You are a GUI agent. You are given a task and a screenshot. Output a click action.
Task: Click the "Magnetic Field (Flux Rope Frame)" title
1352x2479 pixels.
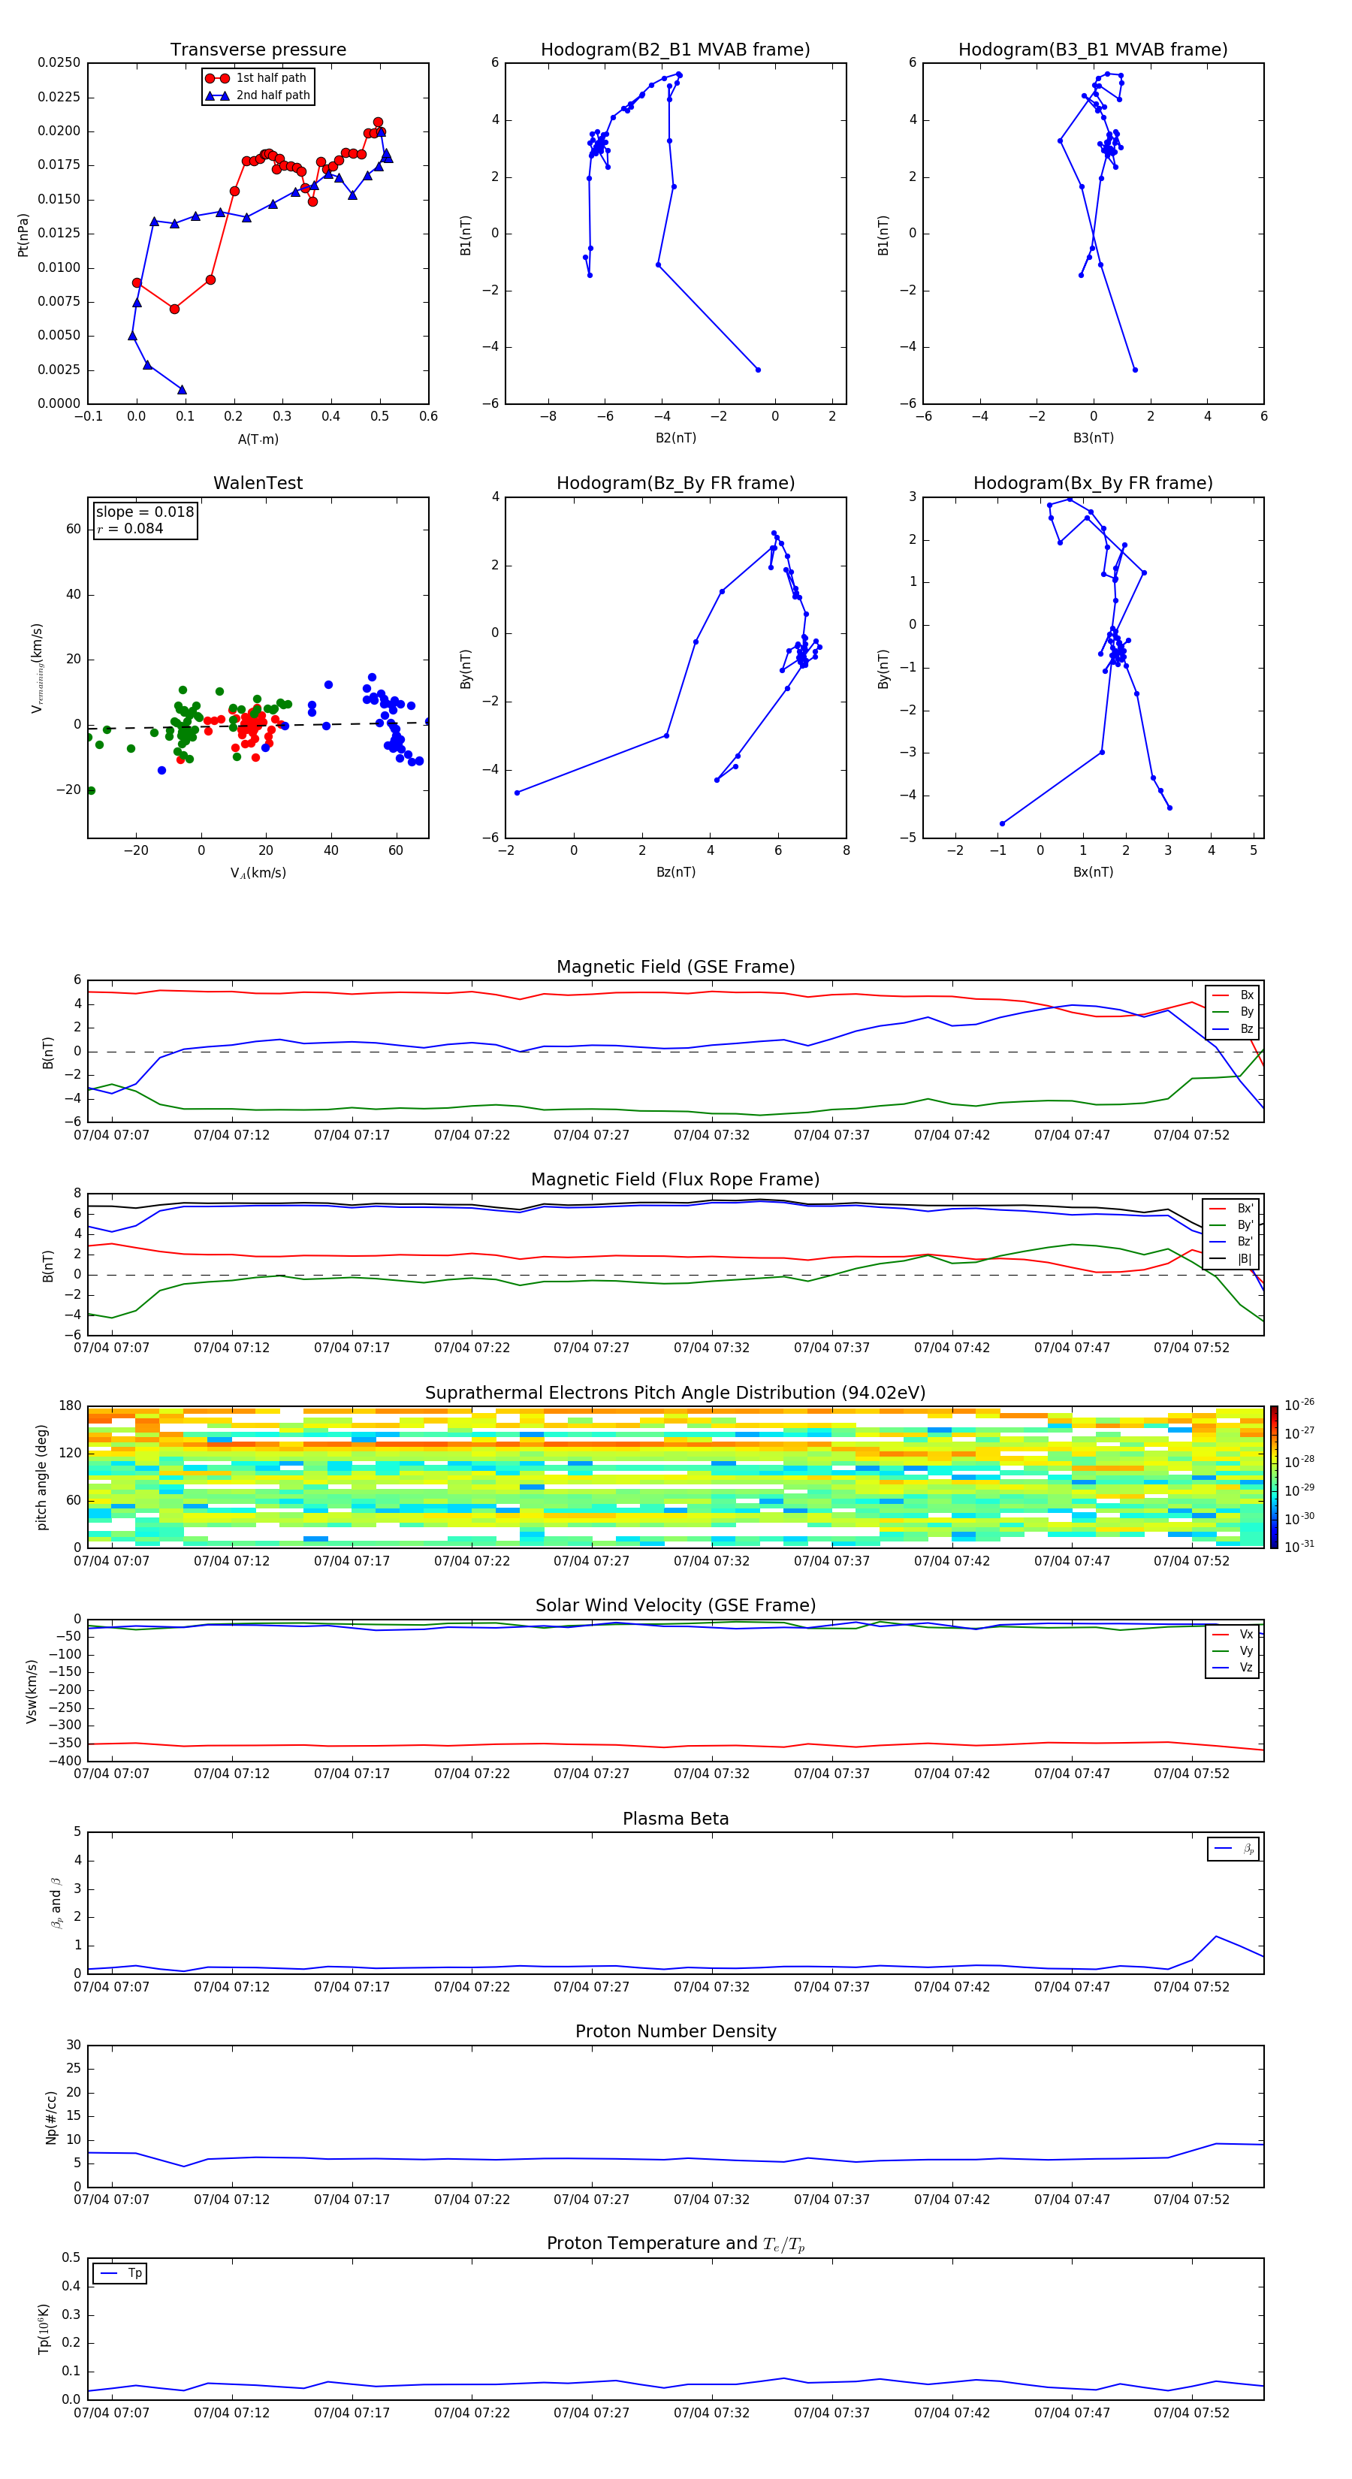click(675, 1180)
